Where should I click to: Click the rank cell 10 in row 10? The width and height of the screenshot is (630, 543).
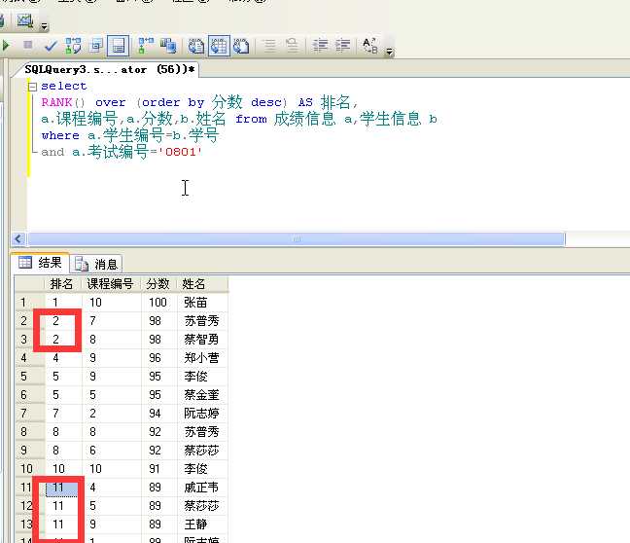pos(63,469)
